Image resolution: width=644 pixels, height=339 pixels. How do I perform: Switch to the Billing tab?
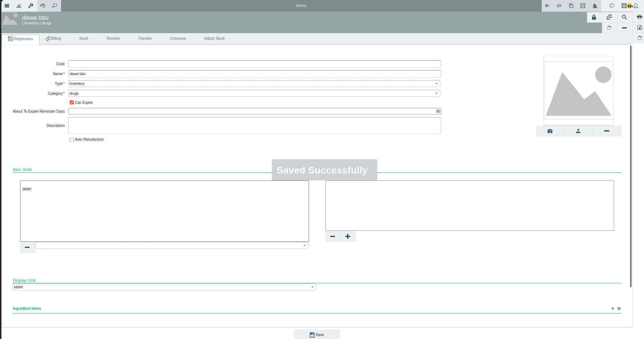[53, 39]
